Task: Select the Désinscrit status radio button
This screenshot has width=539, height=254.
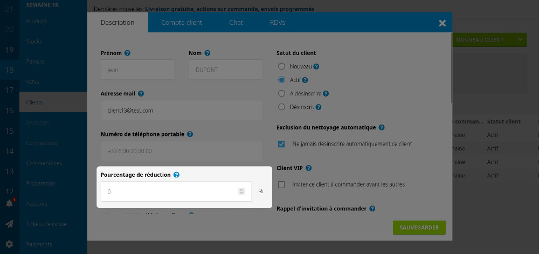Action: pyautogui.click(x=281, y=107)
